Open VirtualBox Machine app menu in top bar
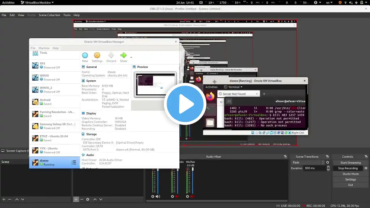This screenshot has width=370, height=208. pos(37,3)
